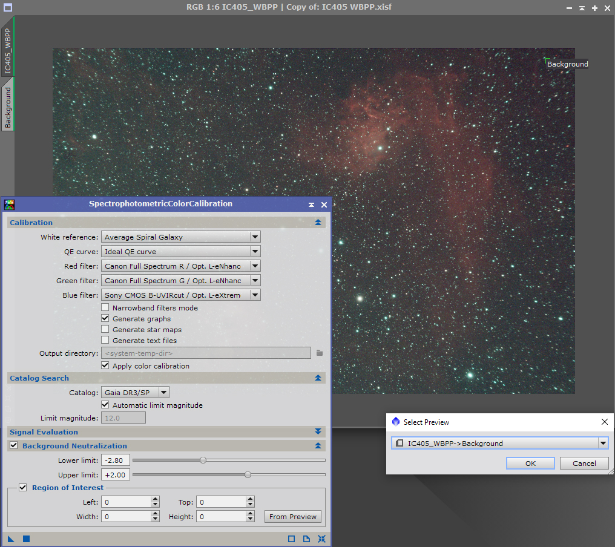
Task: Switch to the Background preview tab
Action: pyautogui.click(x=8, y=108)
